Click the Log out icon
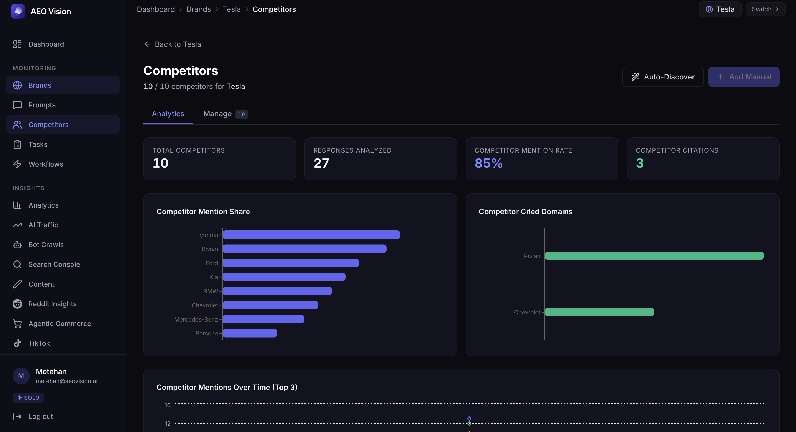The width and height of the screenshot is (796, 432). tap(17, 416)
